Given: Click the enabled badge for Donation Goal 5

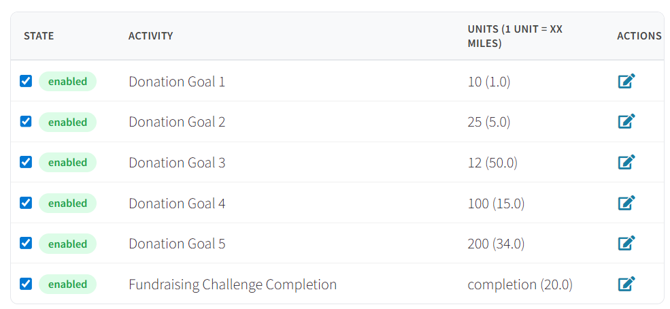Looking at the screenshot, I should pyautogui.click(x=67, y=244).
